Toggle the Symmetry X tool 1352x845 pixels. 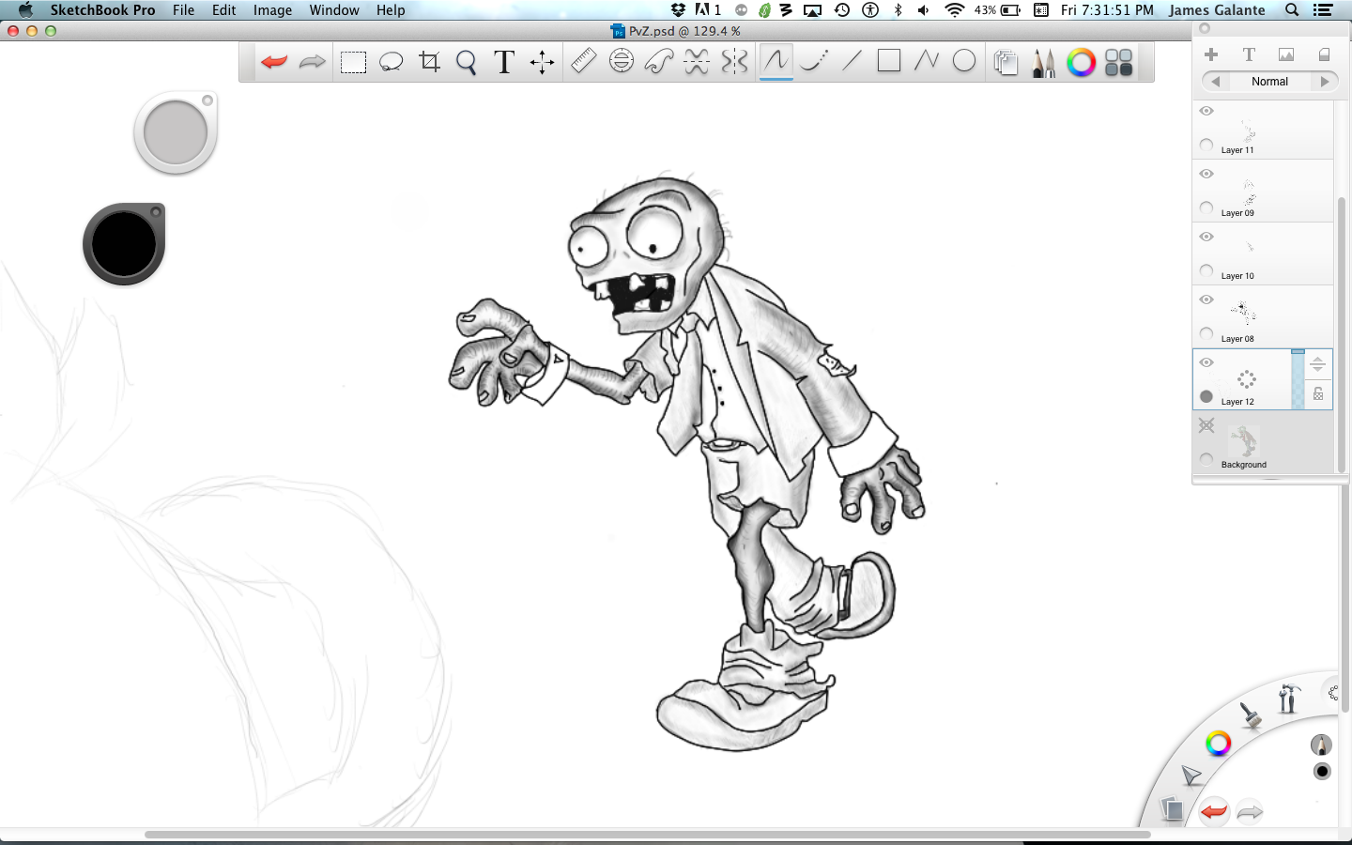pyautogui.click(x=697, y=62)
